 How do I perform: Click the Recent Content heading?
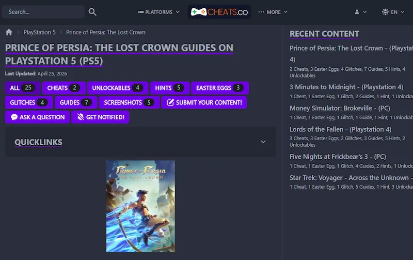point(324,34)
